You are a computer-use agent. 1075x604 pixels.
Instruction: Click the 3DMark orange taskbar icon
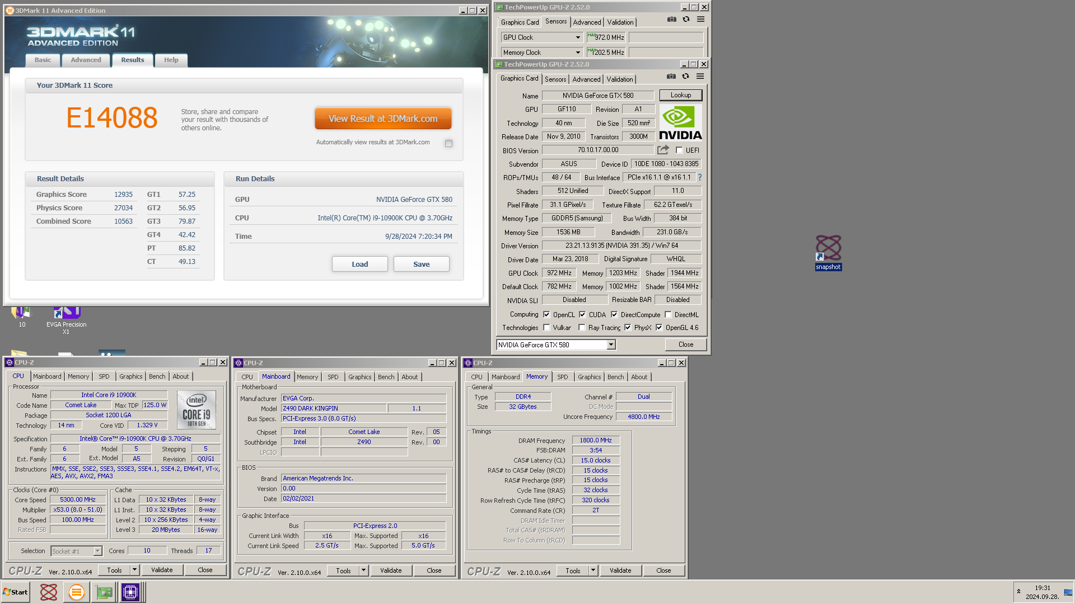point(76,592)
